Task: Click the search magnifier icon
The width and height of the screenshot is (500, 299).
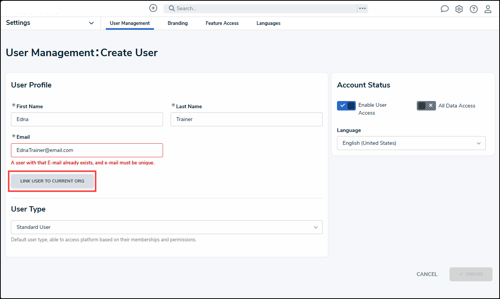Action: [x=171, y=8]
